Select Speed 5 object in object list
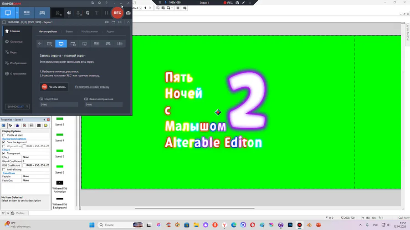 pyautogui.click(x=60, y=153)
